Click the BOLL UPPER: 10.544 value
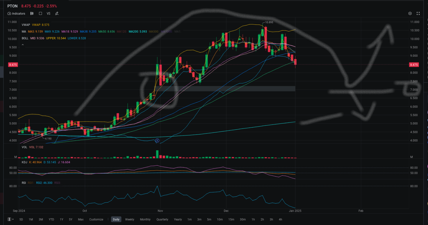The image size is (428, 225). tap(56, 38)
